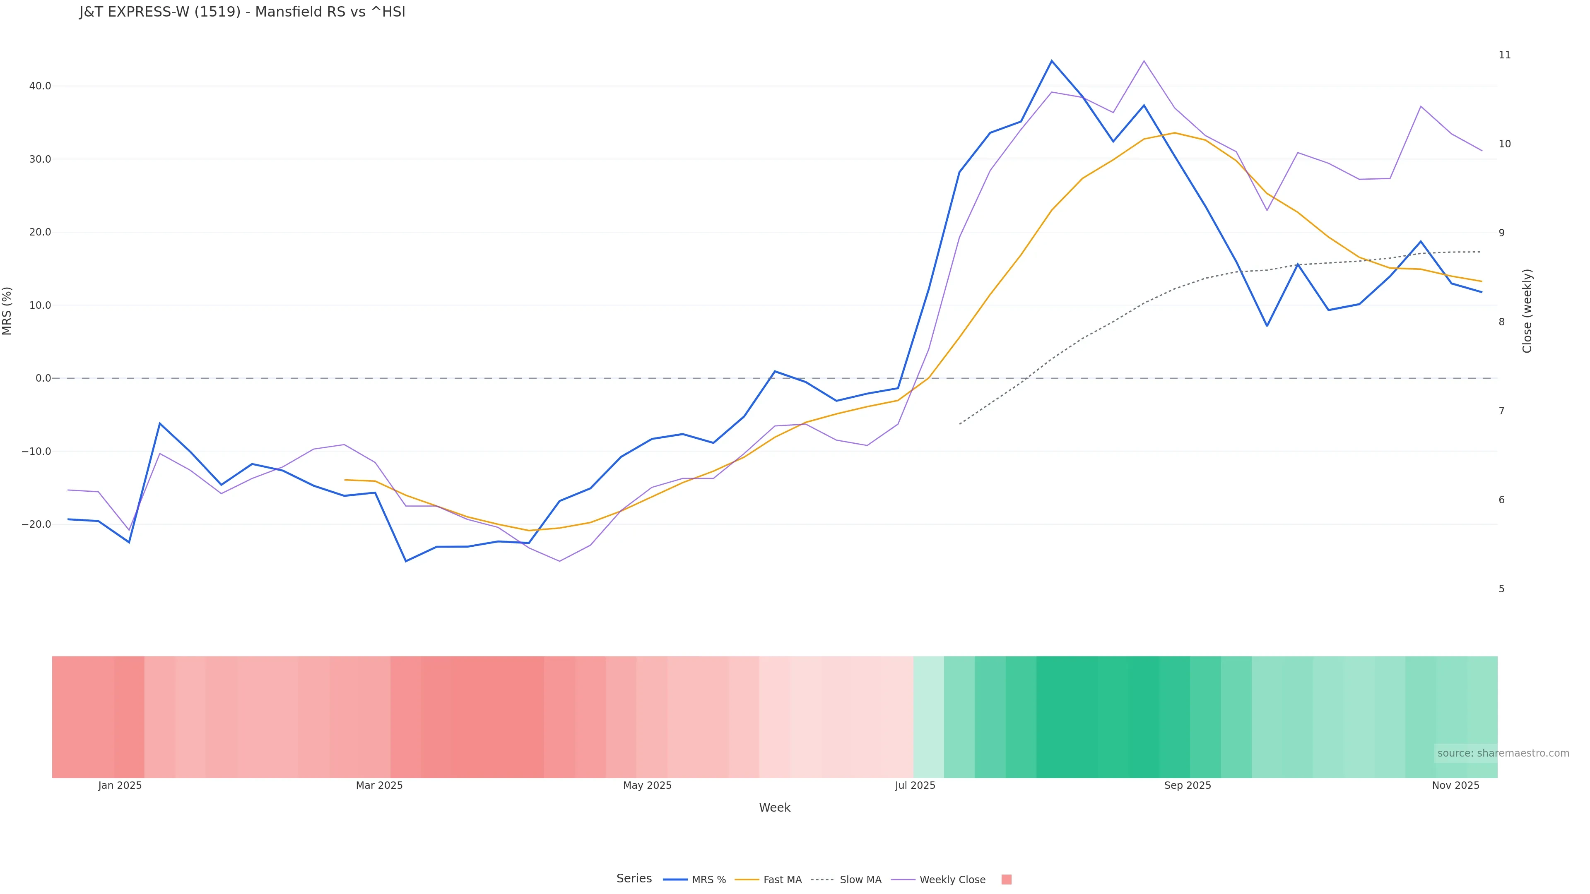This screenshot has width=1590, height=894.
Task: Select the Jan 2025 x-axis label
Action: pos(120,786)
